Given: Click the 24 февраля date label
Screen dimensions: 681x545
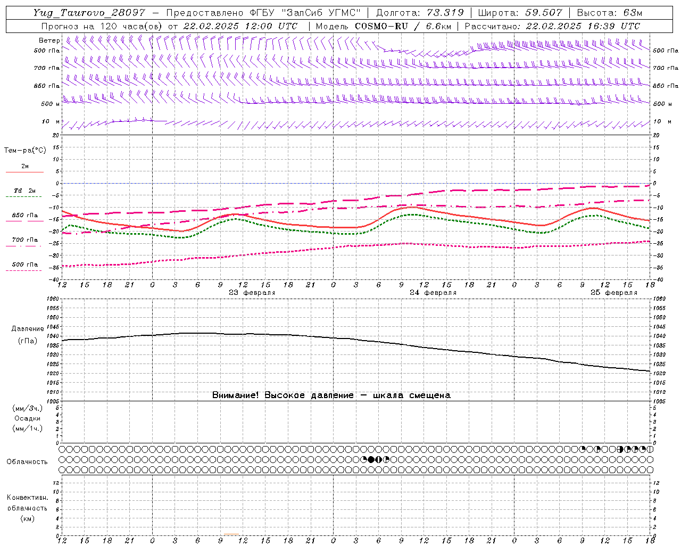Looking at the screenshot, I should pyautogui.click(x=433, y=293).
